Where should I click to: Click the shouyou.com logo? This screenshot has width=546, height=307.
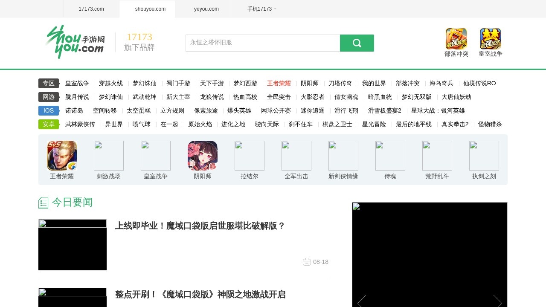(x=75, y=42)
